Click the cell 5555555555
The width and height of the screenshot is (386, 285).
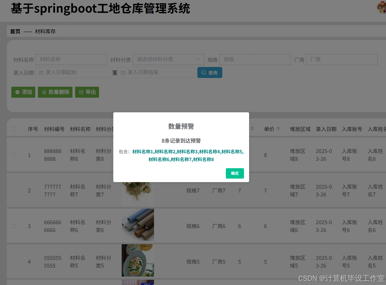[53, 262]
